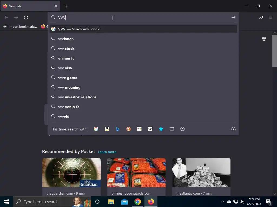Open The Guardian eye article thumbnail
The width and height of the screenshot is (277, 207).
[71, 172]
